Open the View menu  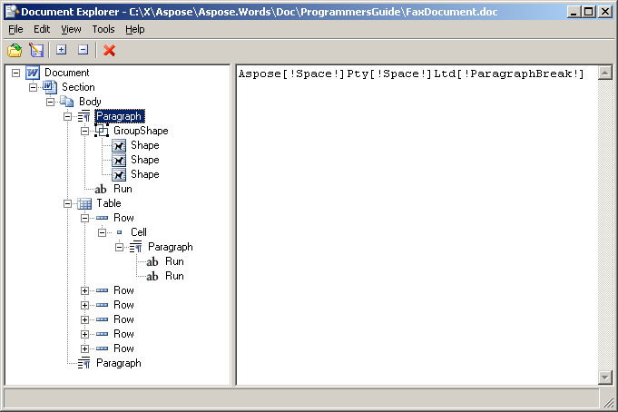[71, 29]
